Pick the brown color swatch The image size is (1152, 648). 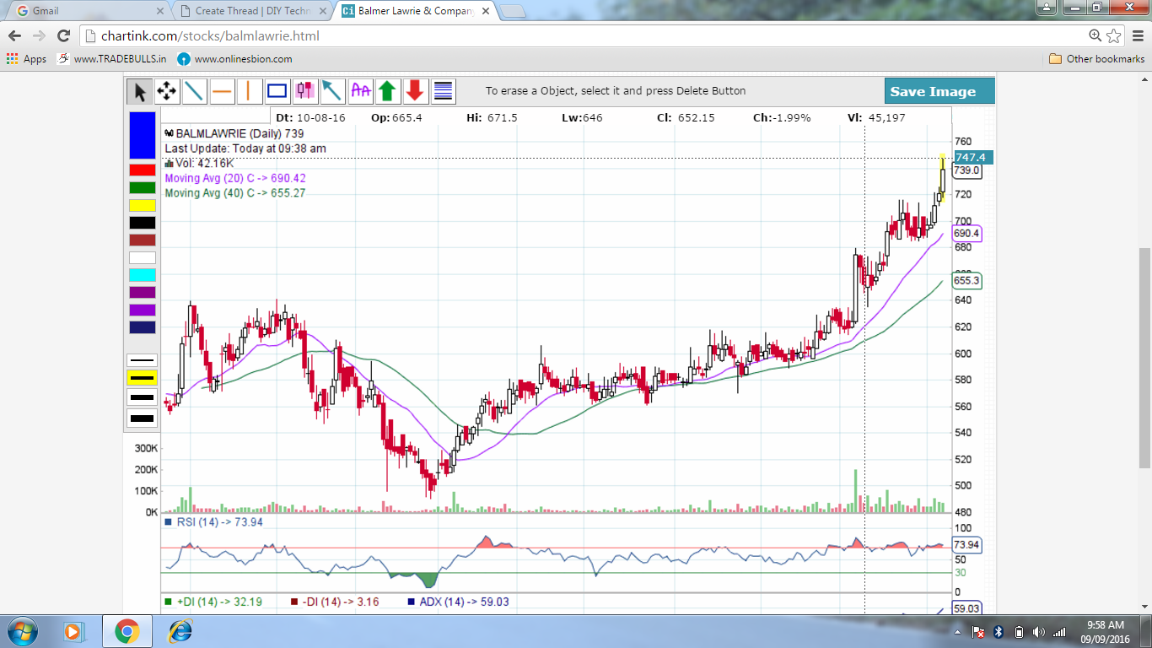coord(143,240)
